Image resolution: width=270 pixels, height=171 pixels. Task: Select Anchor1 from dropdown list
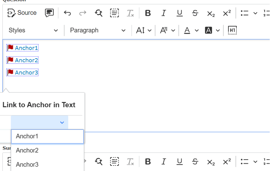point(47,137)
